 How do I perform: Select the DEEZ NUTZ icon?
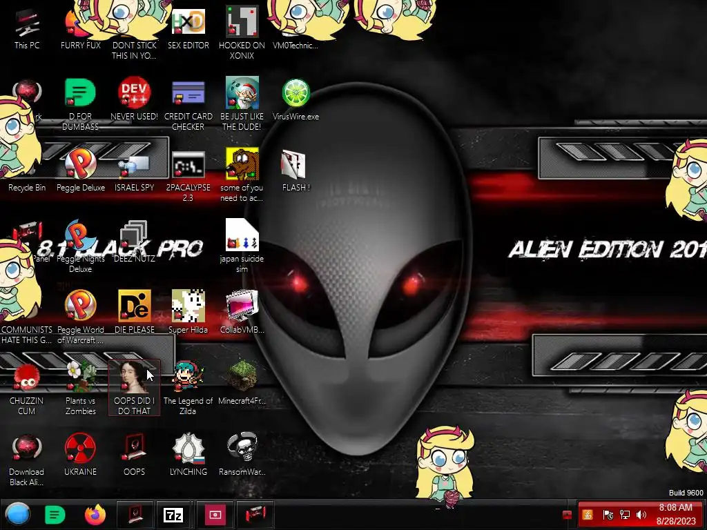click(x=135, y=242)
